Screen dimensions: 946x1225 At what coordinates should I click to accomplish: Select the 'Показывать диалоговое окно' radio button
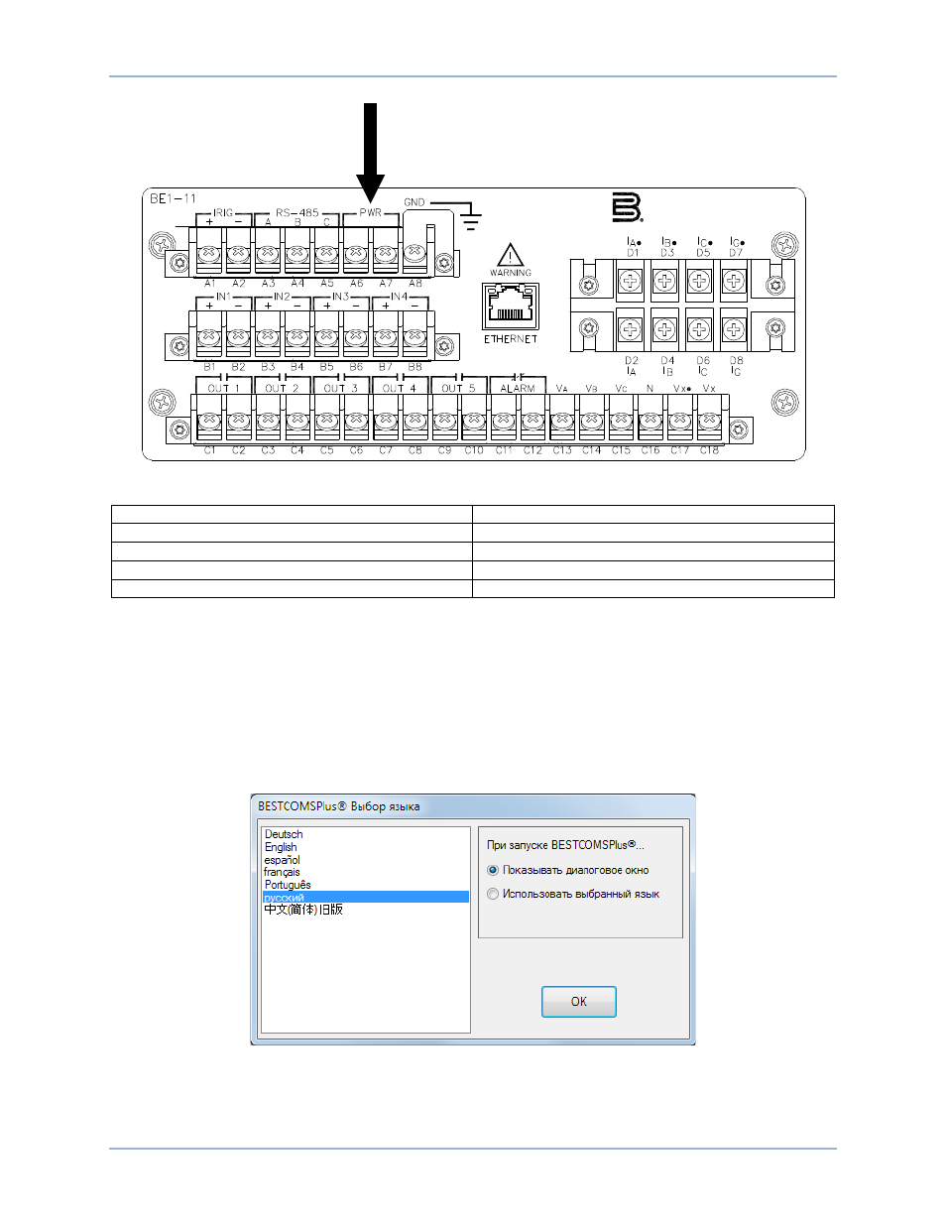coord(493,870)
